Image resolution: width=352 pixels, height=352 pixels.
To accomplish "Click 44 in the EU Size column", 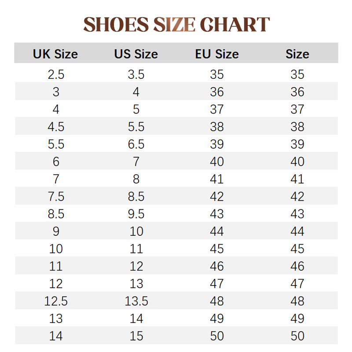I will point(217,231).
